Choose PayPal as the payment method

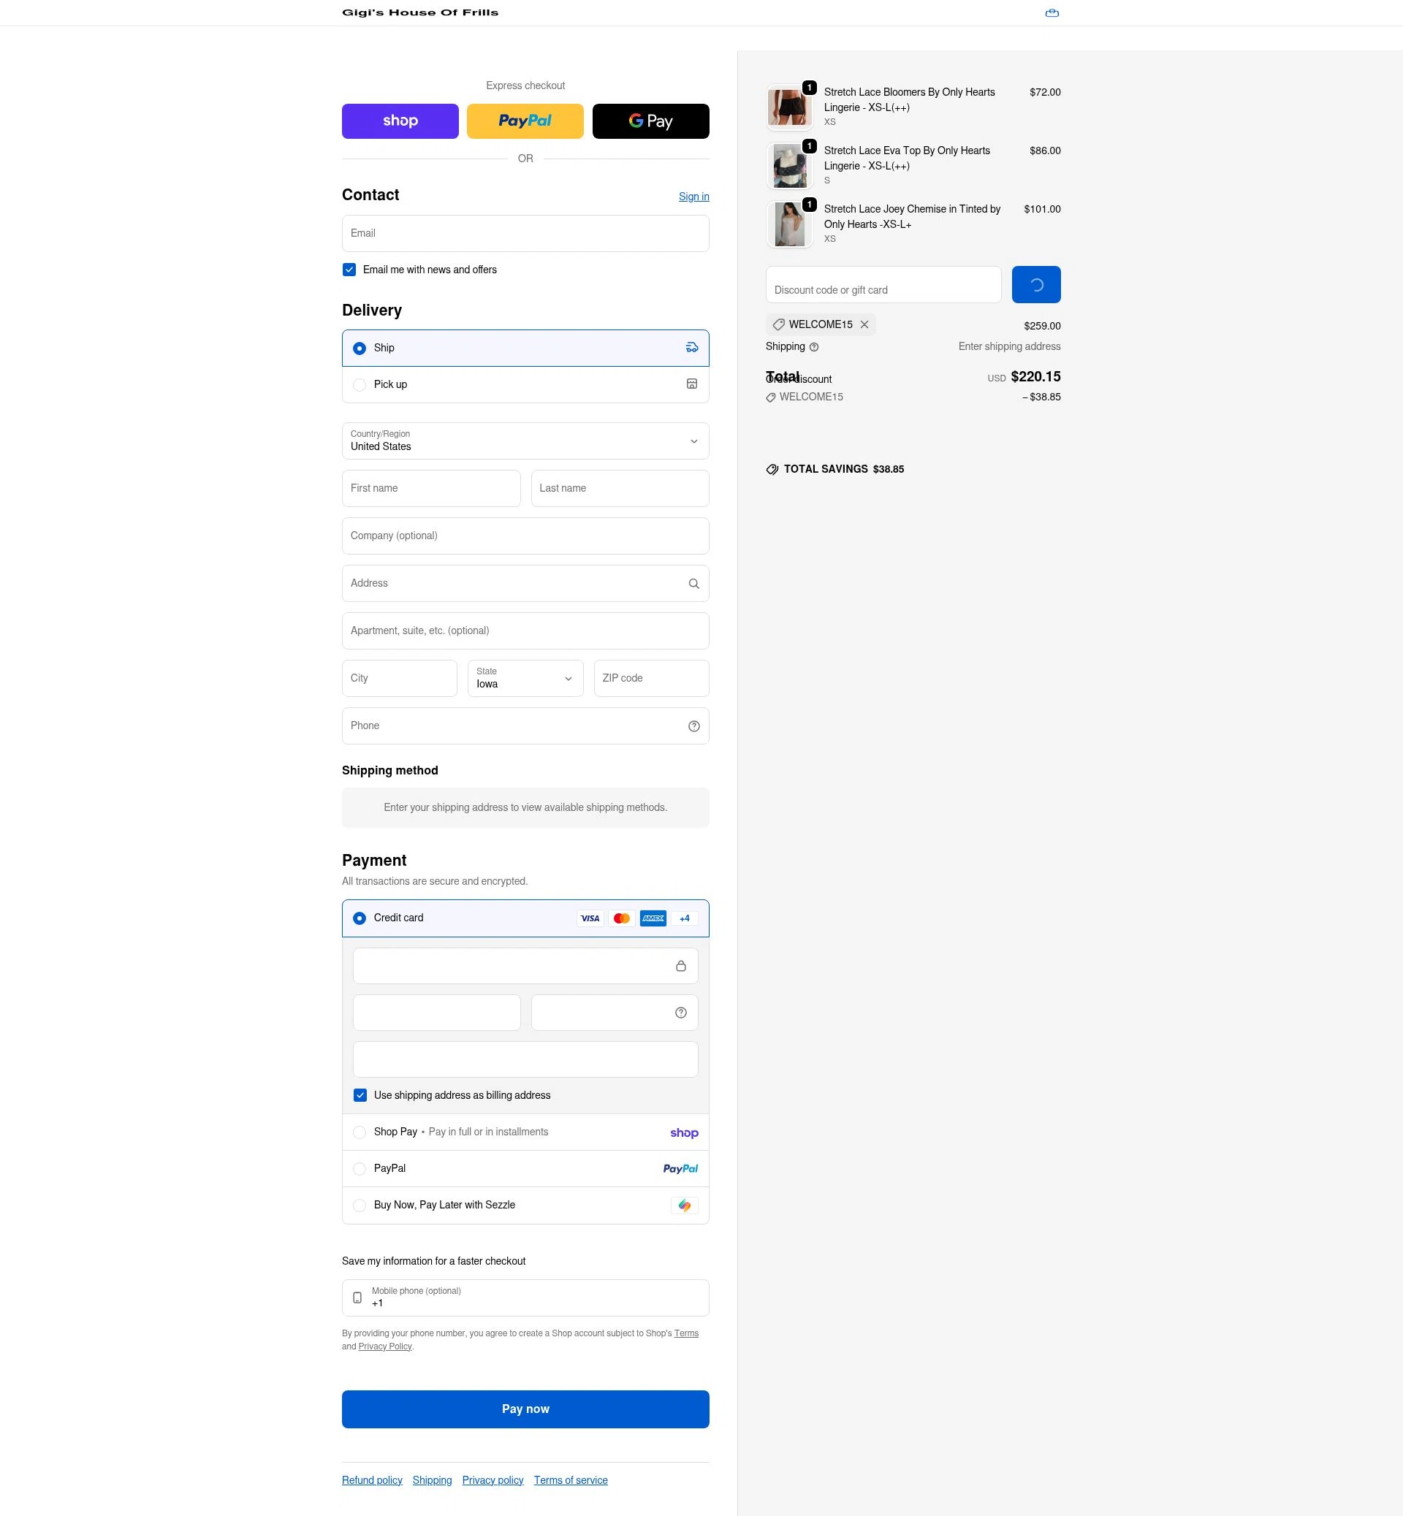click(x=525, y=1169)
